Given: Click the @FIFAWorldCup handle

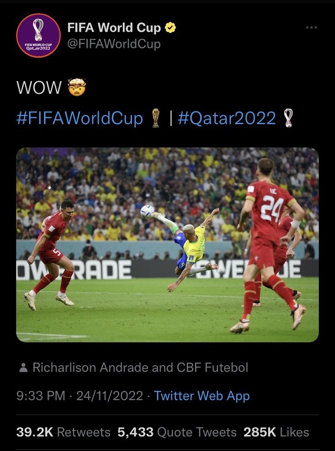Looking at the screenshot, I should tap(114, 44).
